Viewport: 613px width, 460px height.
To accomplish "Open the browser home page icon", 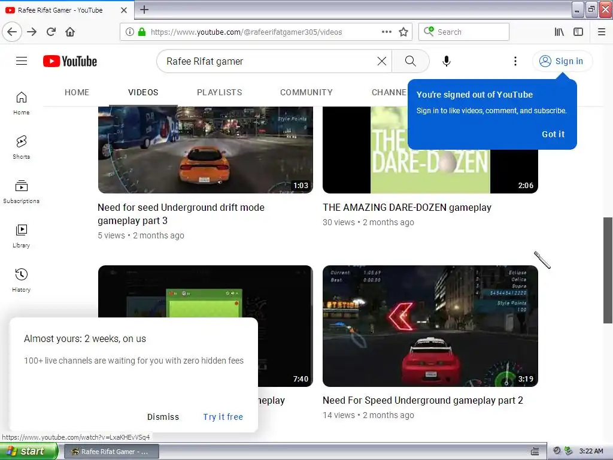I will pos(70,32).
